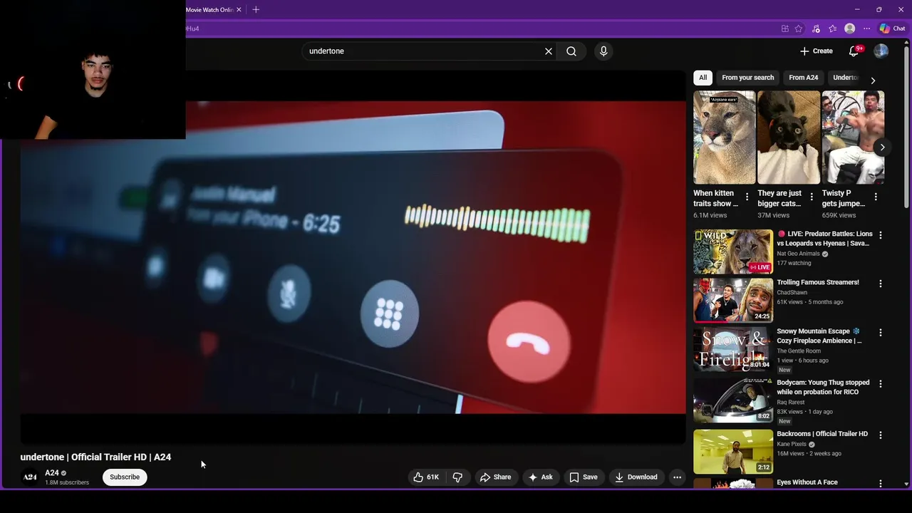Open Backrooms Official Trailer thumbnail
This screenshot has width=912, height=513.
(x=733, y=452)
